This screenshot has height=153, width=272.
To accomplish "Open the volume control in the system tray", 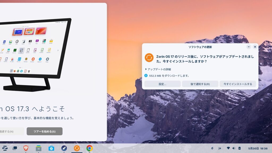I will coord(234,148).
